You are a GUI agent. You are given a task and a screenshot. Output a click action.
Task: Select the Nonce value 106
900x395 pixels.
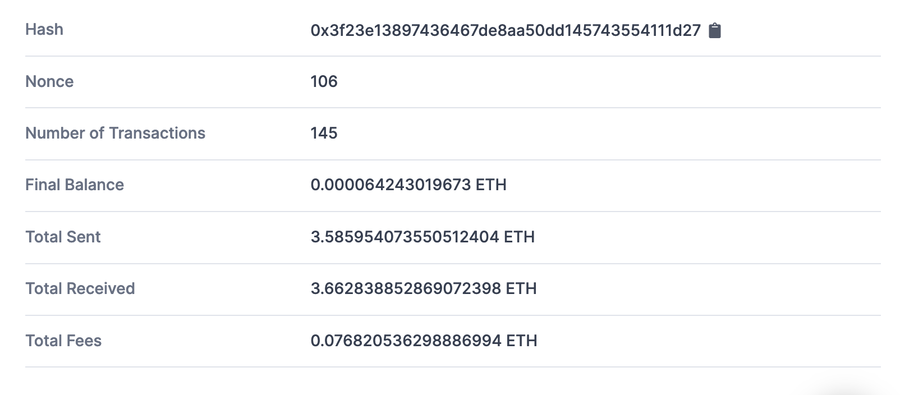pos(324,82)
